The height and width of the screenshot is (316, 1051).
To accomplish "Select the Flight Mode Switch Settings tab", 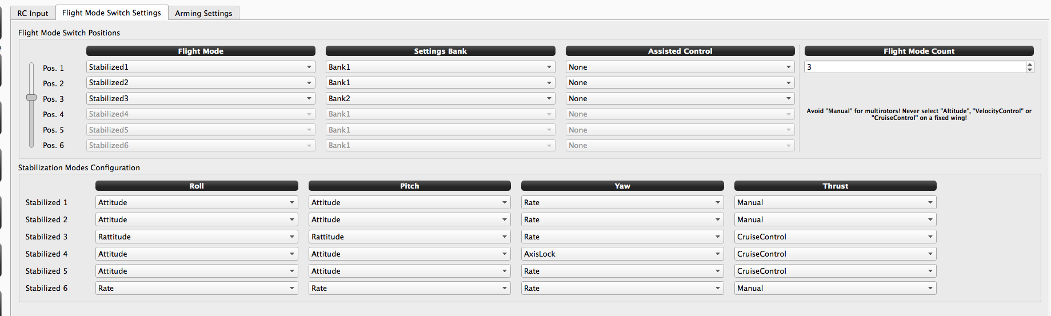I will 111,13.
